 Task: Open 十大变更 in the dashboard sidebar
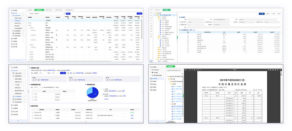17,85
